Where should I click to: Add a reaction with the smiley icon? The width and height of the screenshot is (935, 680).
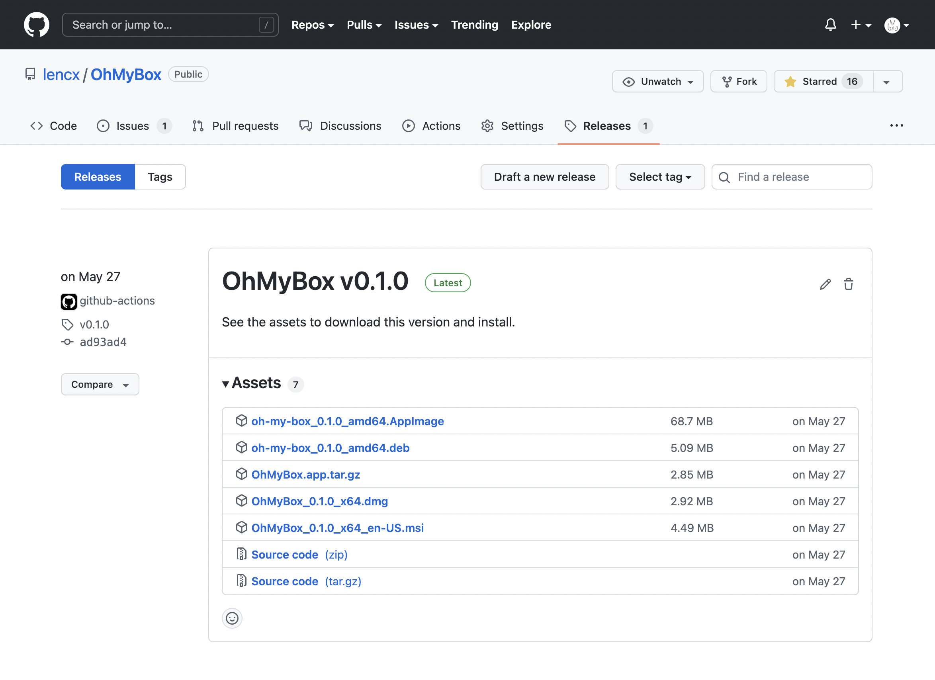(x=232, y=618)
